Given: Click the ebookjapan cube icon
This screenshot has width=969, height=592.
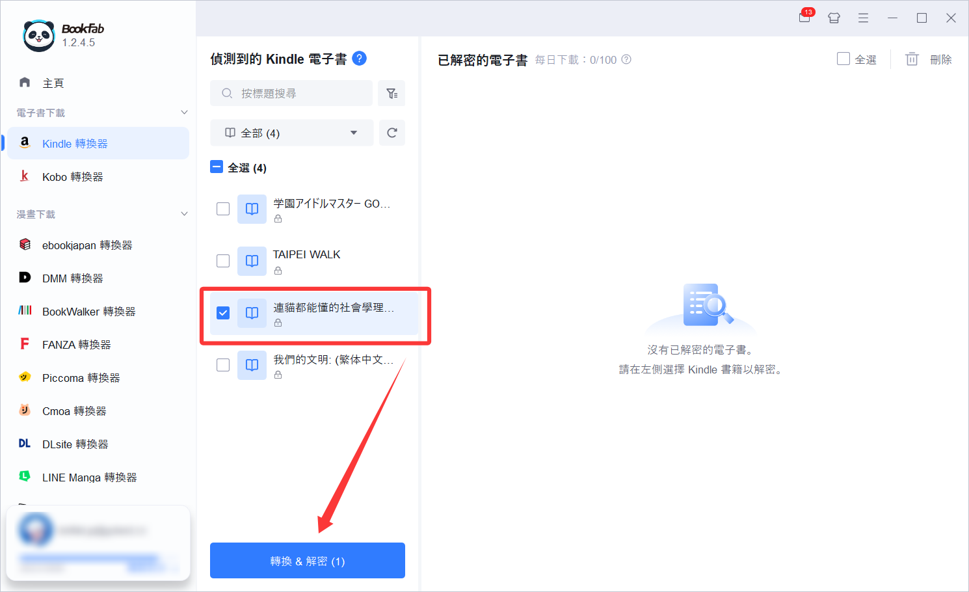Looking at the screenshot, I should coord(25,244).
